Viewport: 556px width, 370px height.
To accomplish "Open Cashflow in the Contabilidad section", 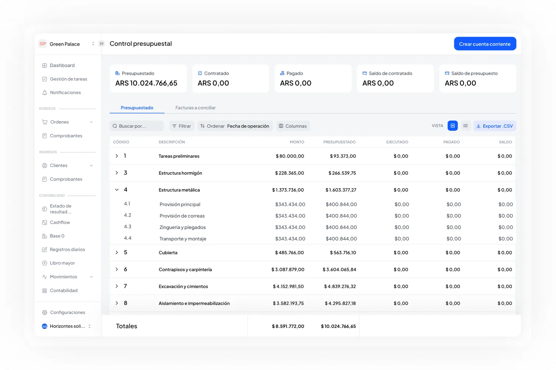I will tap(60, 222).
